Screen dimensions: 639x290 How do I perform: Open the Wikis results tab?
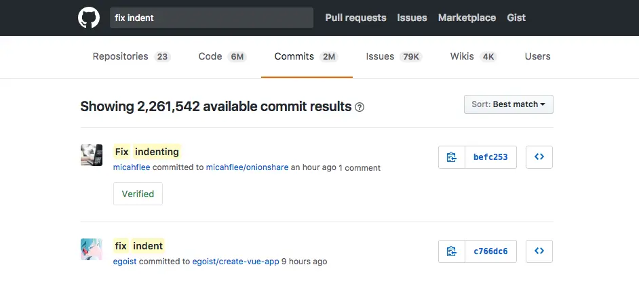click(x=473, y=56)
